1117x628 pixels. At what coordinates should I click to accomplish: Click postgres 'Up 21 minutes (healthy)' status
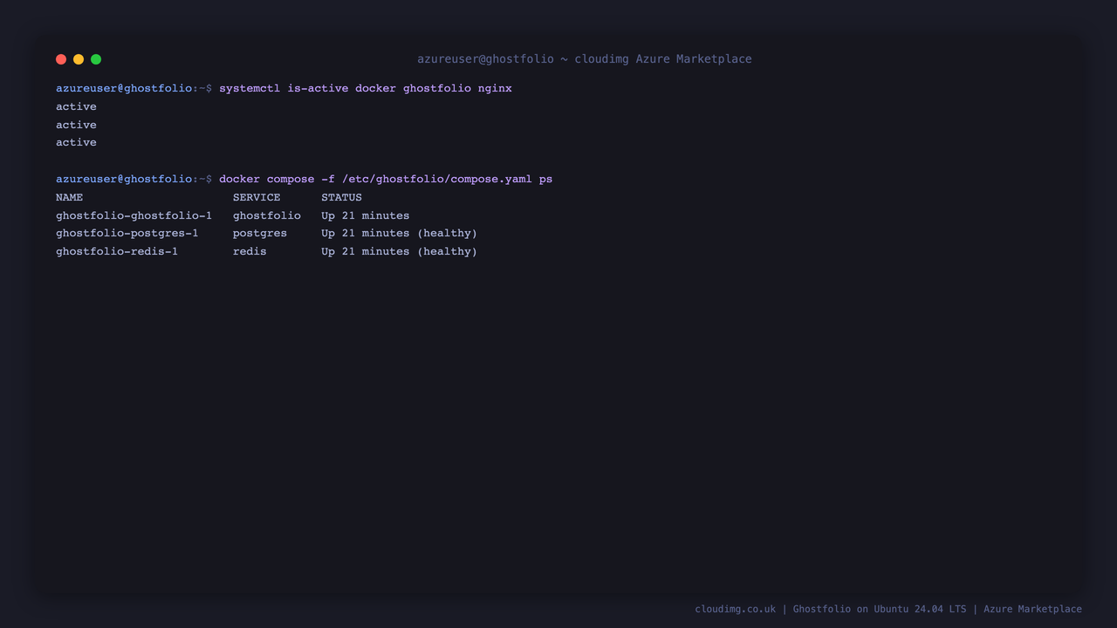399,233
